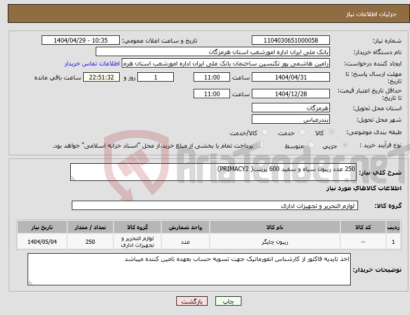Click the ردیف column header
410x315 pixels.
tap(393, 227)
